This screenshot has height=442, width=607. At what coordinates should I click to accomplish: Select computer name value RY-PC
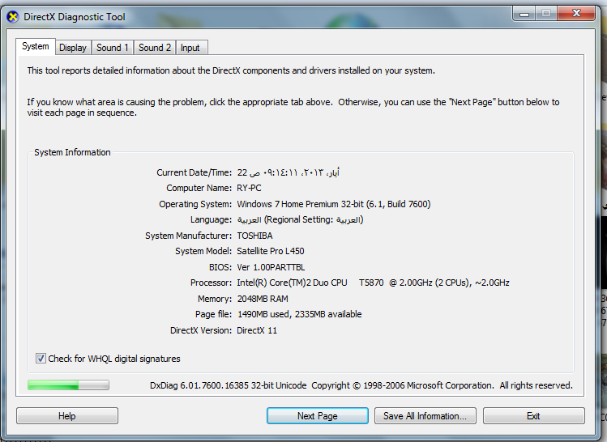249,188
